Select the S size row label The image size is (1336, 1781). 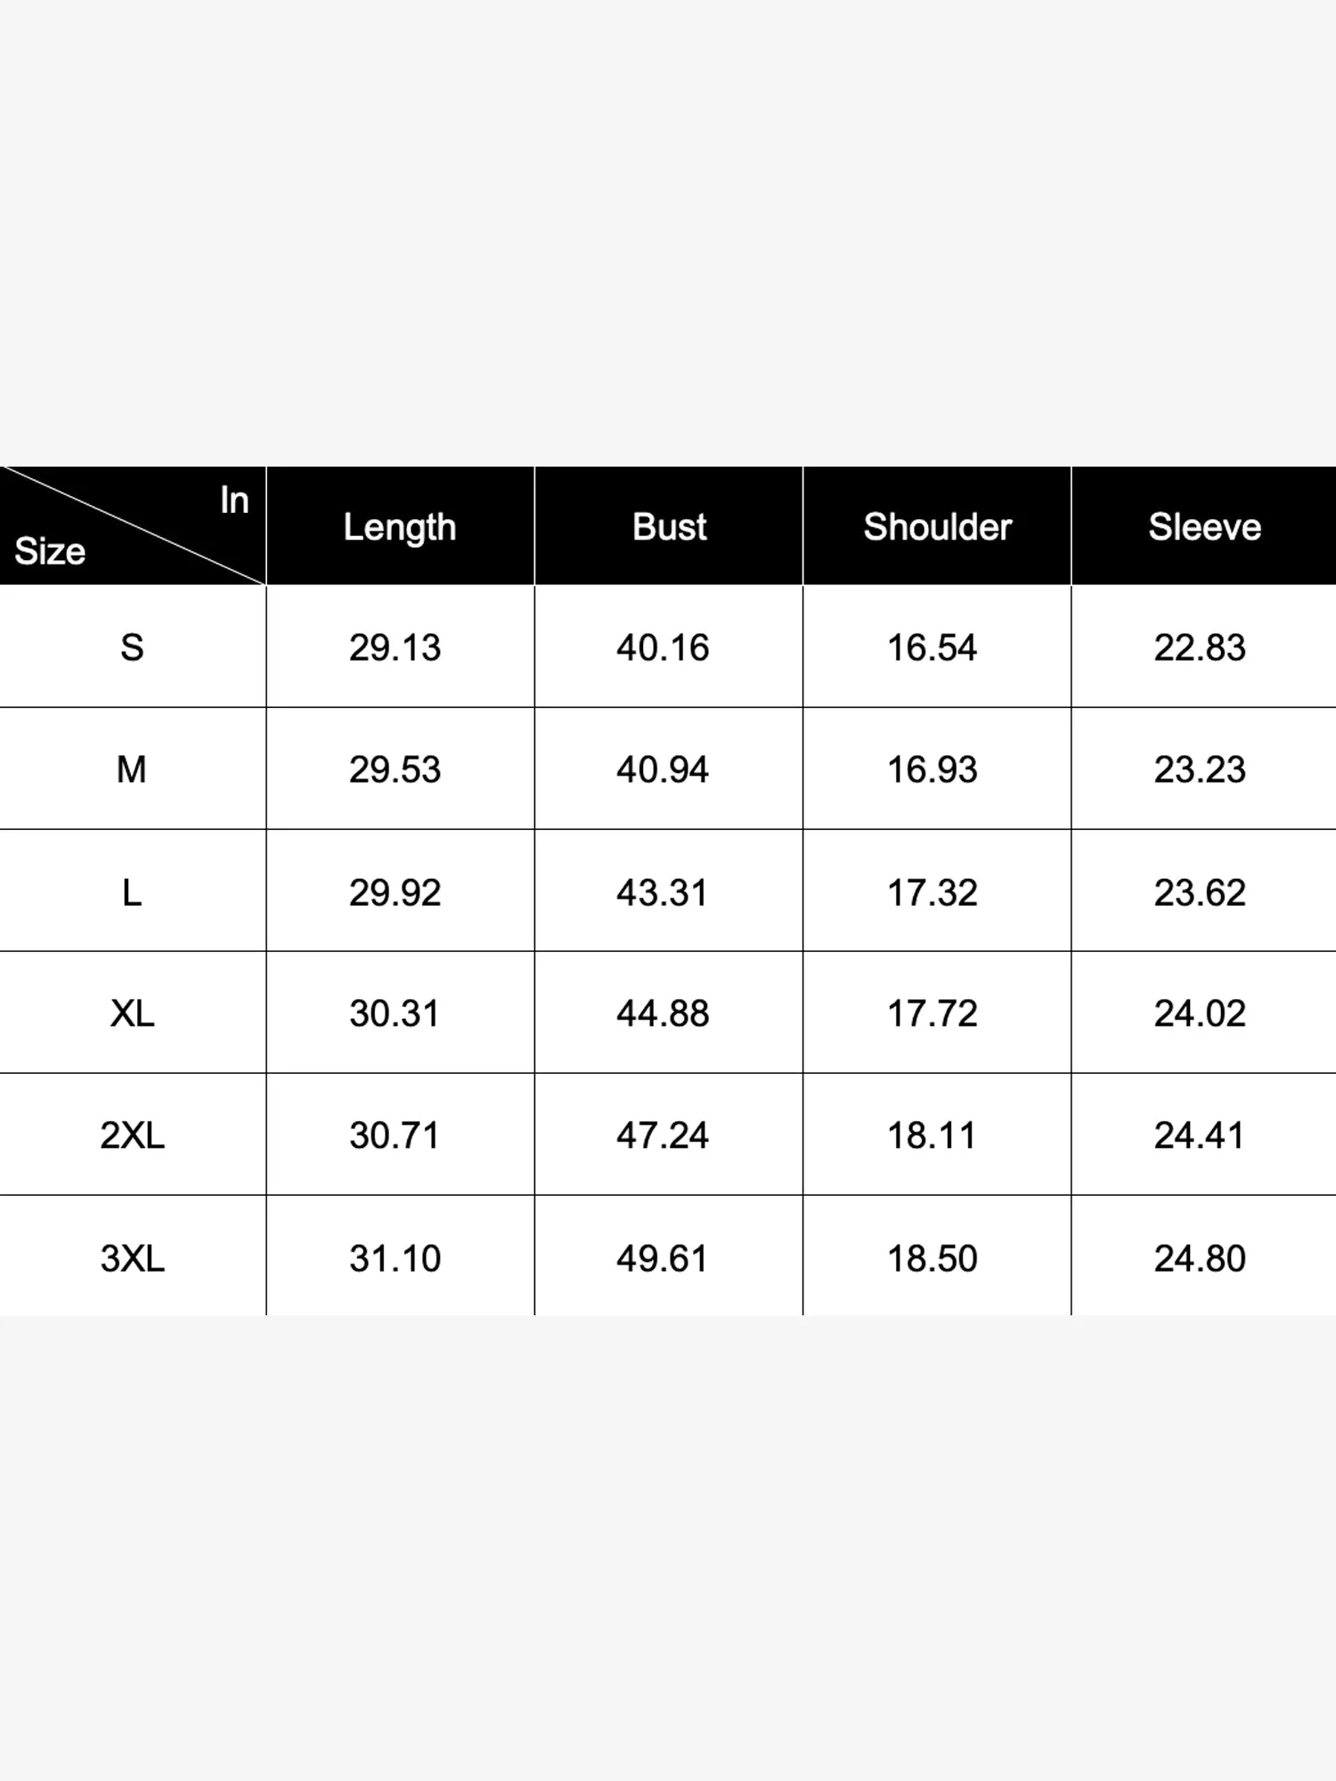pyautogui.click(x=132, y=647)
